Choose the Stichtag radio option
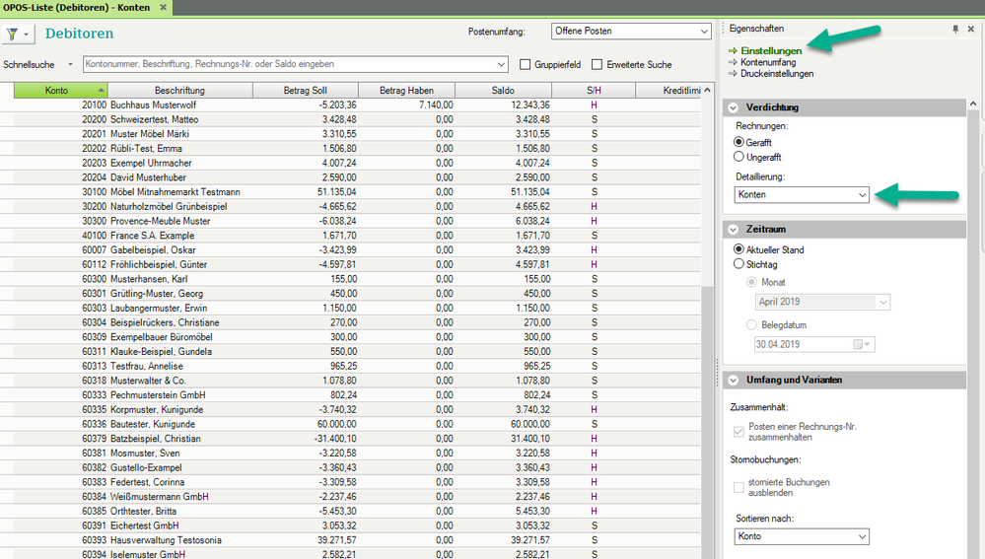The image size is (985, 559). point(739,264)
